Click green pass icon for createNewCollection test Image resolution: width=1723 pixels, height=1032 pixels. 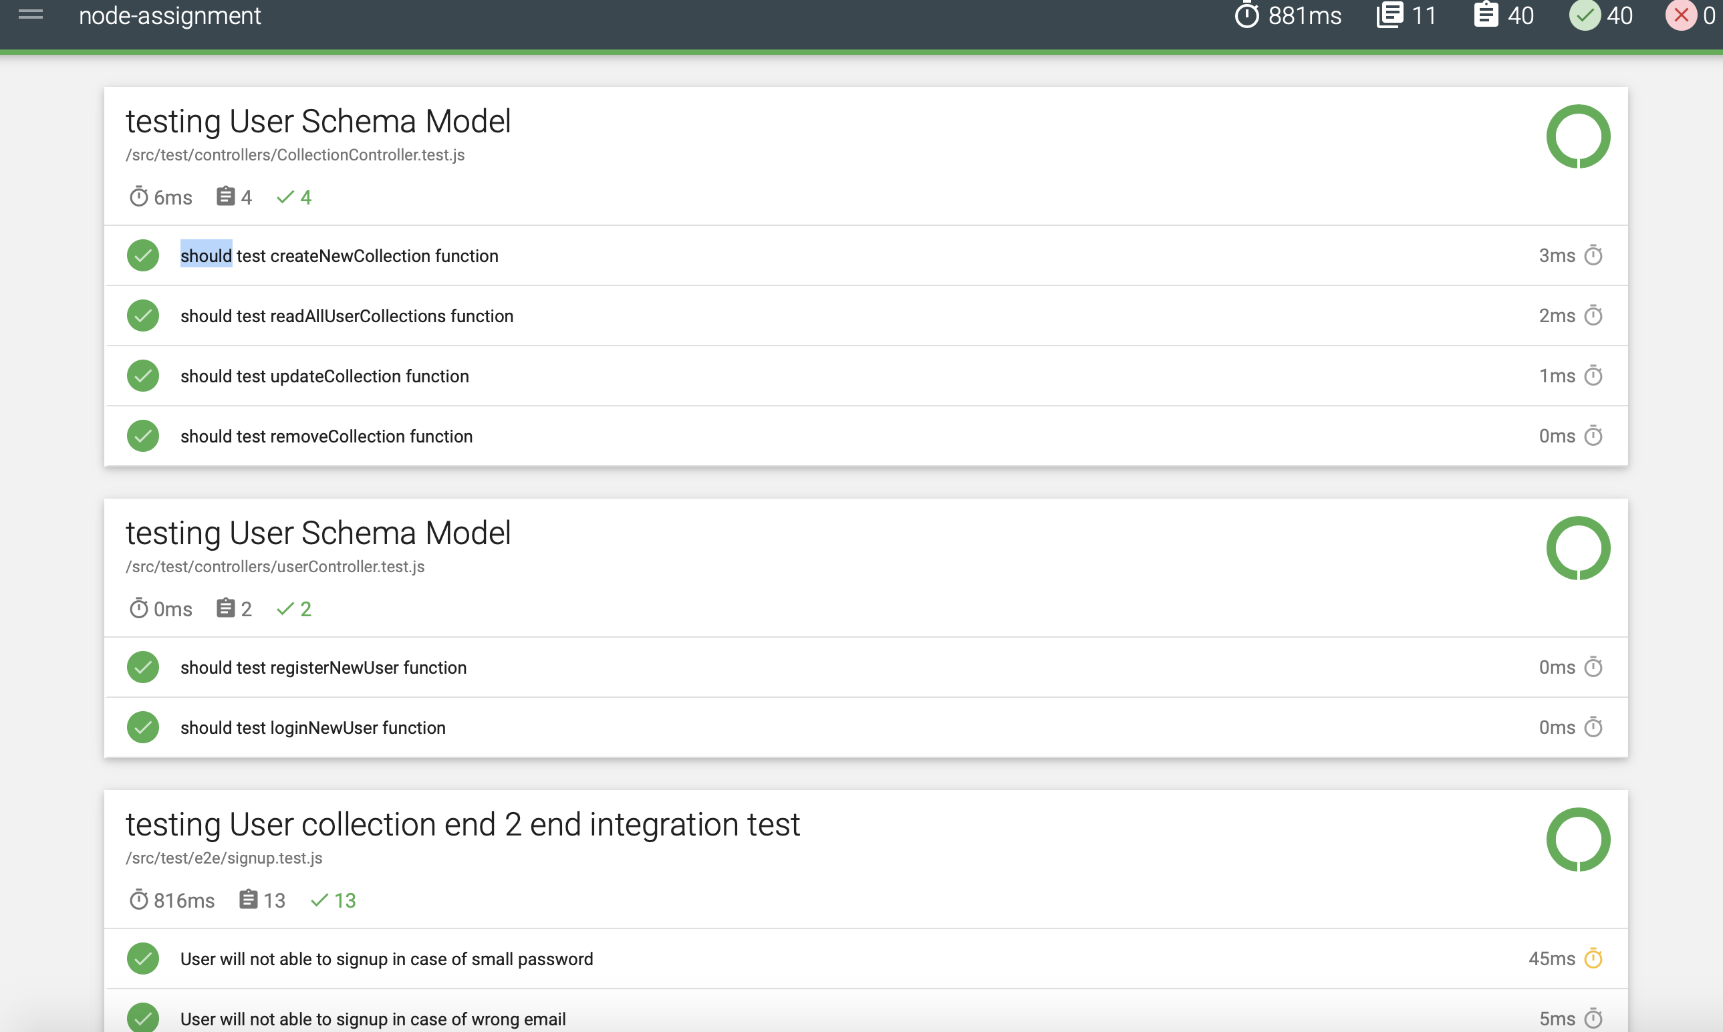coord(142,255)
